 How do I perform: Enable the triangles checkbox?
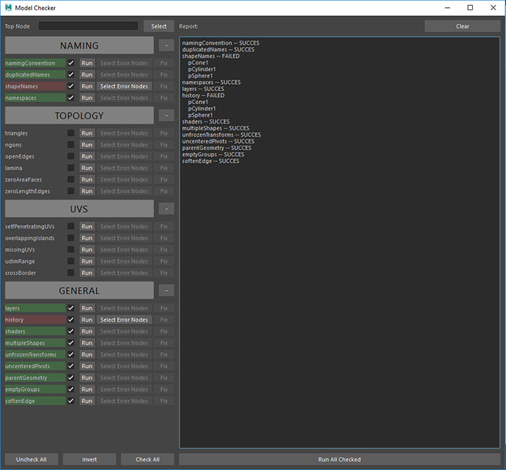click(x=71, y=133)
